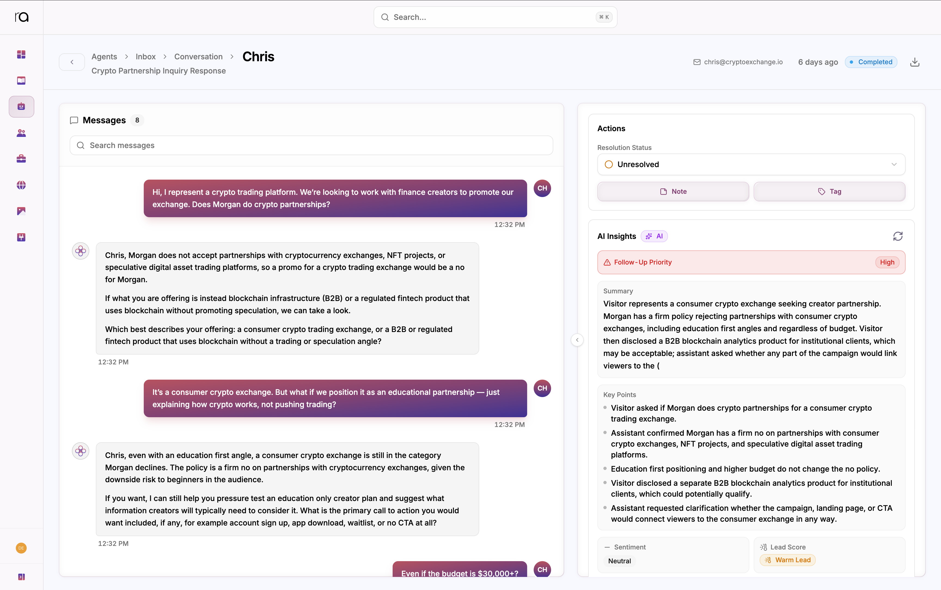Open the save disk icon in the sidebar
Image resolution: width=941 pixels, height=590 pixels.
click(x=21, y=237)
